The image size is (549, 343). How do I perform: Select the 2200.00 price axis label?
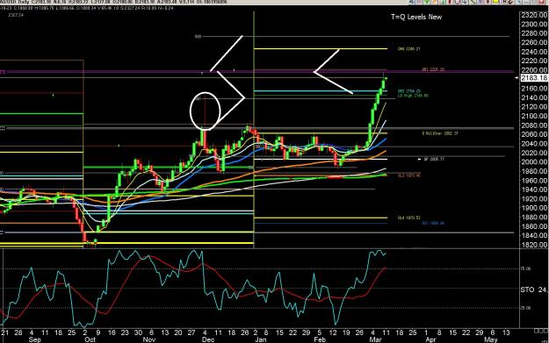click(x=534, y=70)
